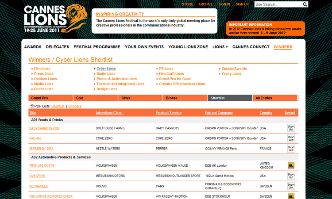Click the gold BL award badge for True Life Costs

point(291,165)
